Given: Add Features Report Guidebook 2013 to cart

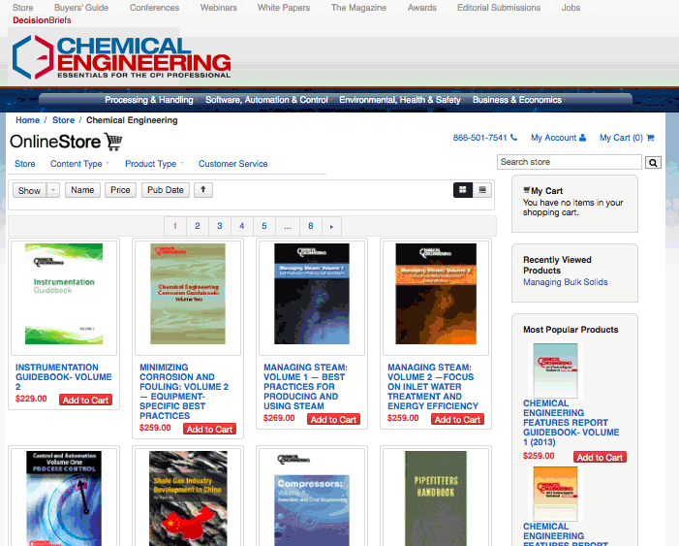Looking at the screenshot, I should pos(601,457).
